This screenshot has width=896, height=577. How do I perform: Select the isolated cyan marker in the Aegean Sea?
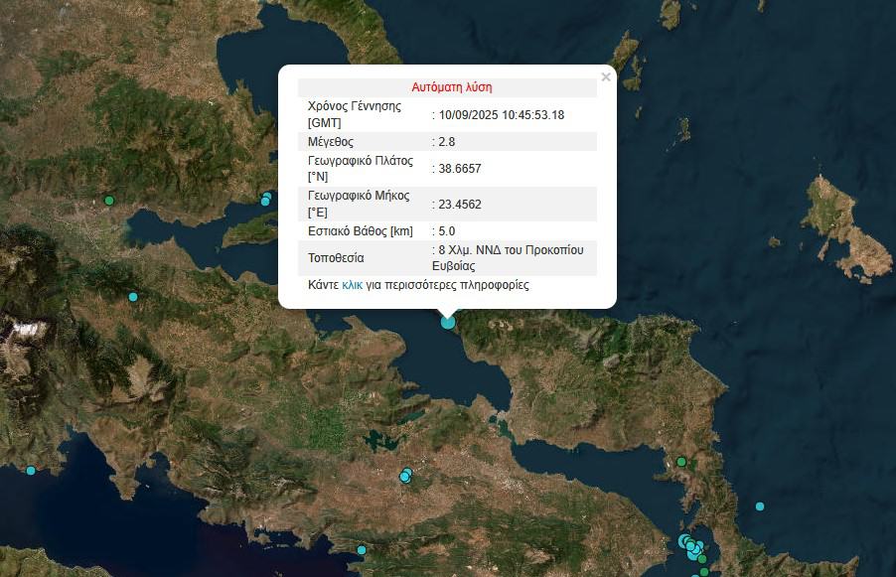click(760, 506)
